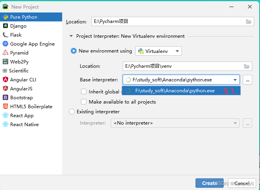
Task: Browse folder for project Location
Action: 249,22
